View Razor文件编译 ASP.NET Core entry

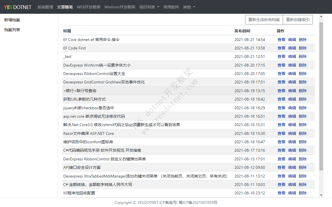[281, 133]
